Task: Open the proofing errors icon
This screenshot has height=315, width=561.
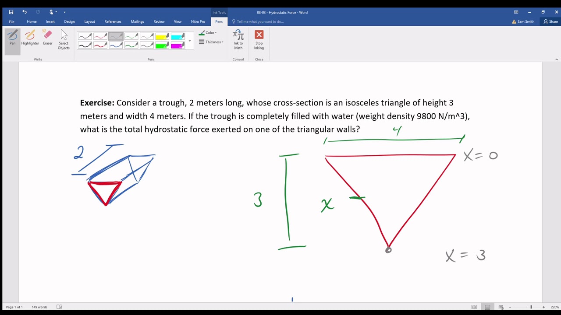Action: tap(59, 307)
